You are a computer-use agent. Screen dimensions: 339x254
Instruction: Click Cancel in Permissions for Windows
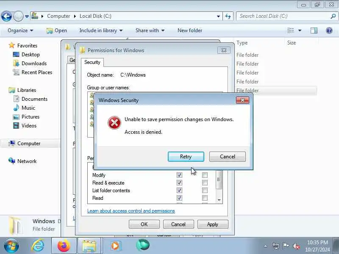178,224
